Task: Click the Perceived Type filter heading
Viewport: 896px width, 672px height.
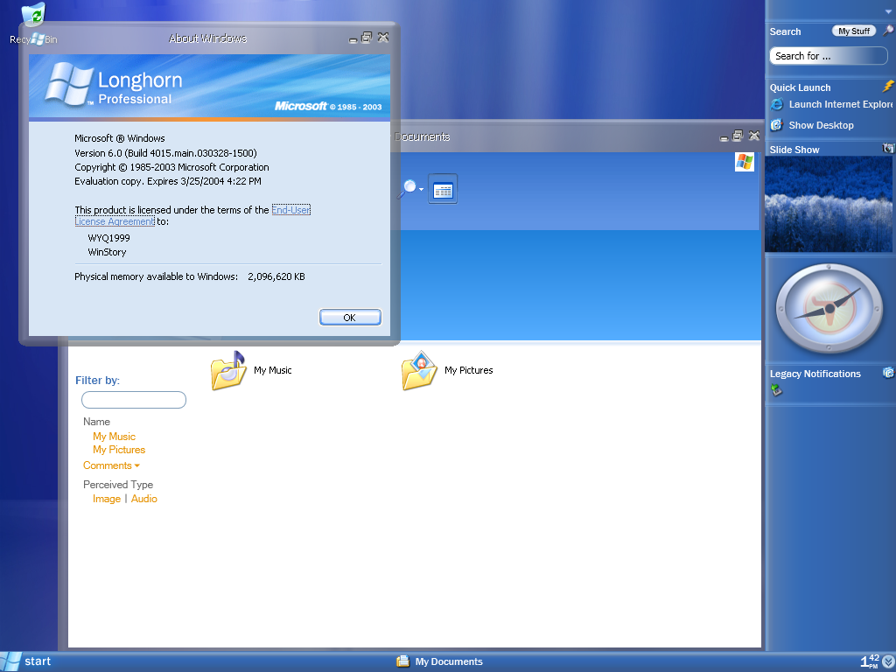Action: pos(118,485)
